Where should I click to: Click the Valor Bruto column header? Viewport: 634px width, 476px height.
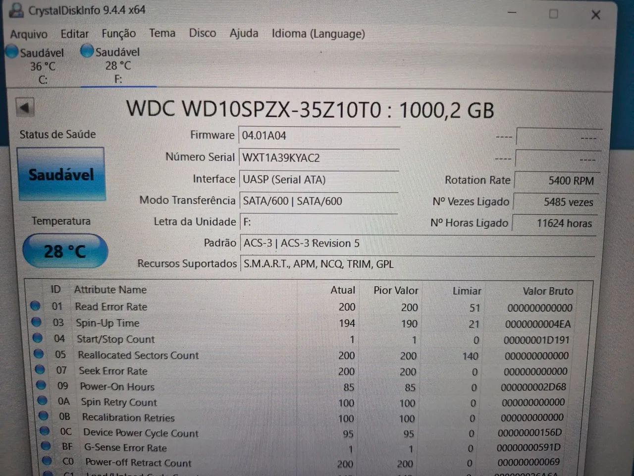pyautogui.click(x=548, y=291)
